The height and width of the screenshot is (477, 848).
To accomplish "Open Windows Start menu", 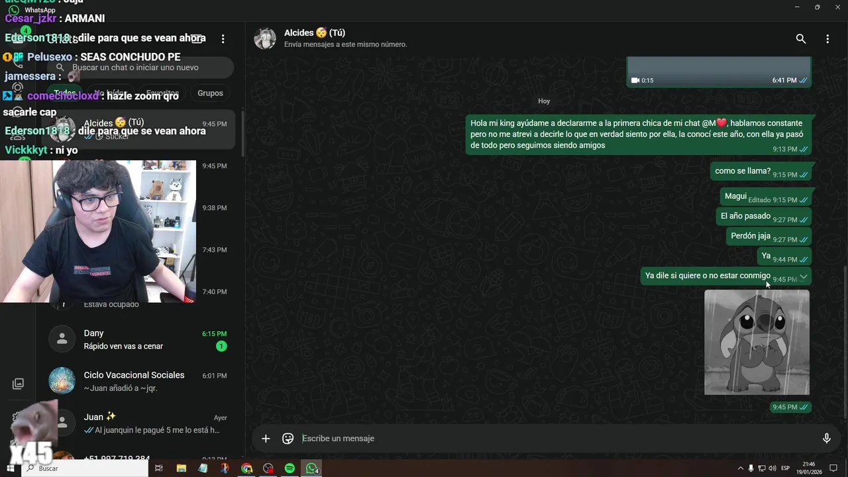I will 10,468.
